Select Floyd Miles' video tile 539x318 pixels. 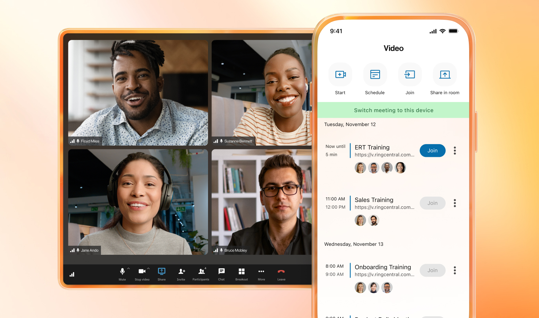[x=138, y=92]
